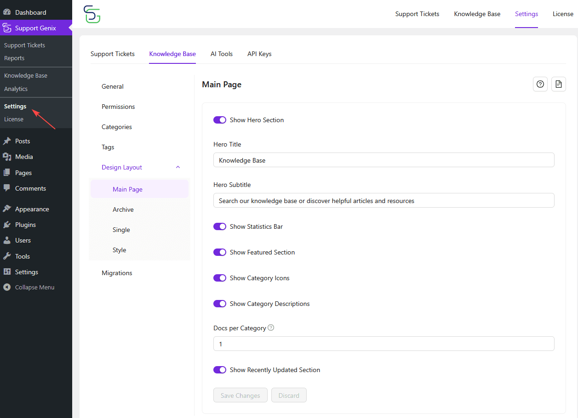Click the Support Genix logo
578x418 pixels.
pos(92,14)
